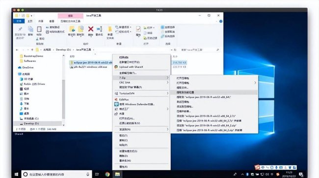Open quick access toolbar dropdown arrow
The image size is (319, 178).
click(x=31, y=16)
